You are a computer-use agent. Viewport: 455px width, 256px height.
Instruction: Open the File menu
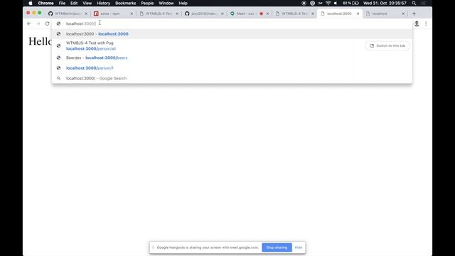(x=62, y=3)
